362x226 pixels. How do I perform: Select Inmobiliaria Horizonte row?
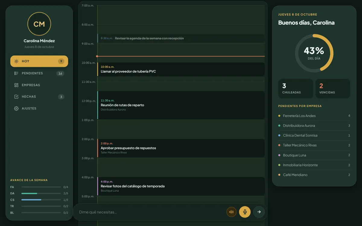point(314,165)
